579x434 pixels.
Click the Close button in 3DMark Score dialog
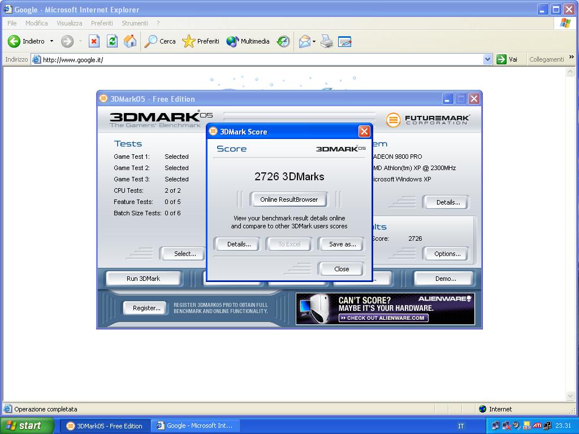(x=342, y=269)
